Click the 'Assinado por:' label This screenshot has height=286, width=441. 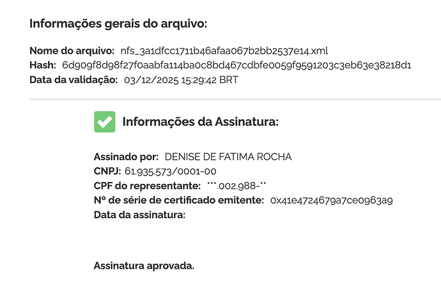pyautogui.click(x=126, y=156)
